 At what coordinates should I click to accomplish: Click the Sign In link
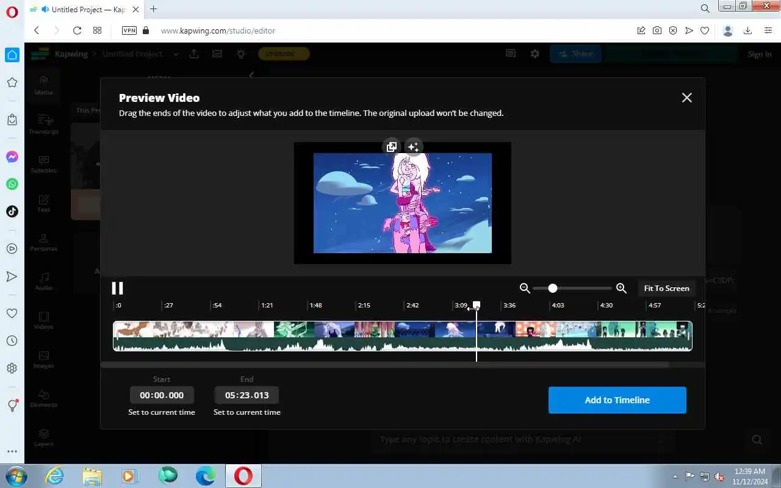pos(760,54)
